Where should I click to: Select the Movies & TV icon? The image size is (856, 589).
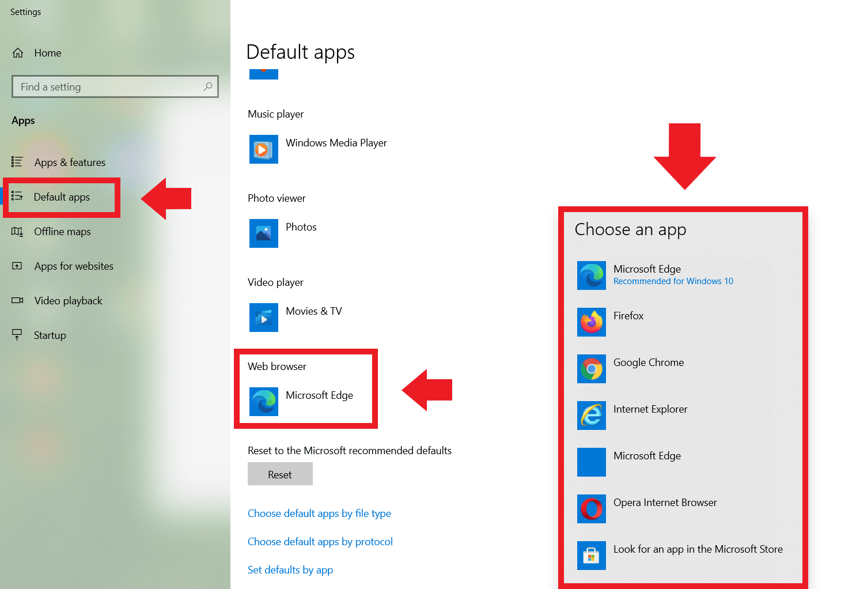(x=263, y=317)
